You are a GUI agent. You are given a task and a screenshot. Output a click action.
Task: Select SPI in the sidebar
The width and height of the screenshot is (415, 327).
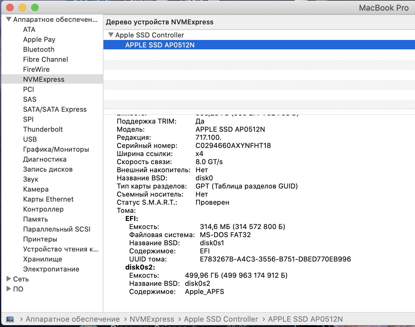pyautogui.click(x=28, y=119)
